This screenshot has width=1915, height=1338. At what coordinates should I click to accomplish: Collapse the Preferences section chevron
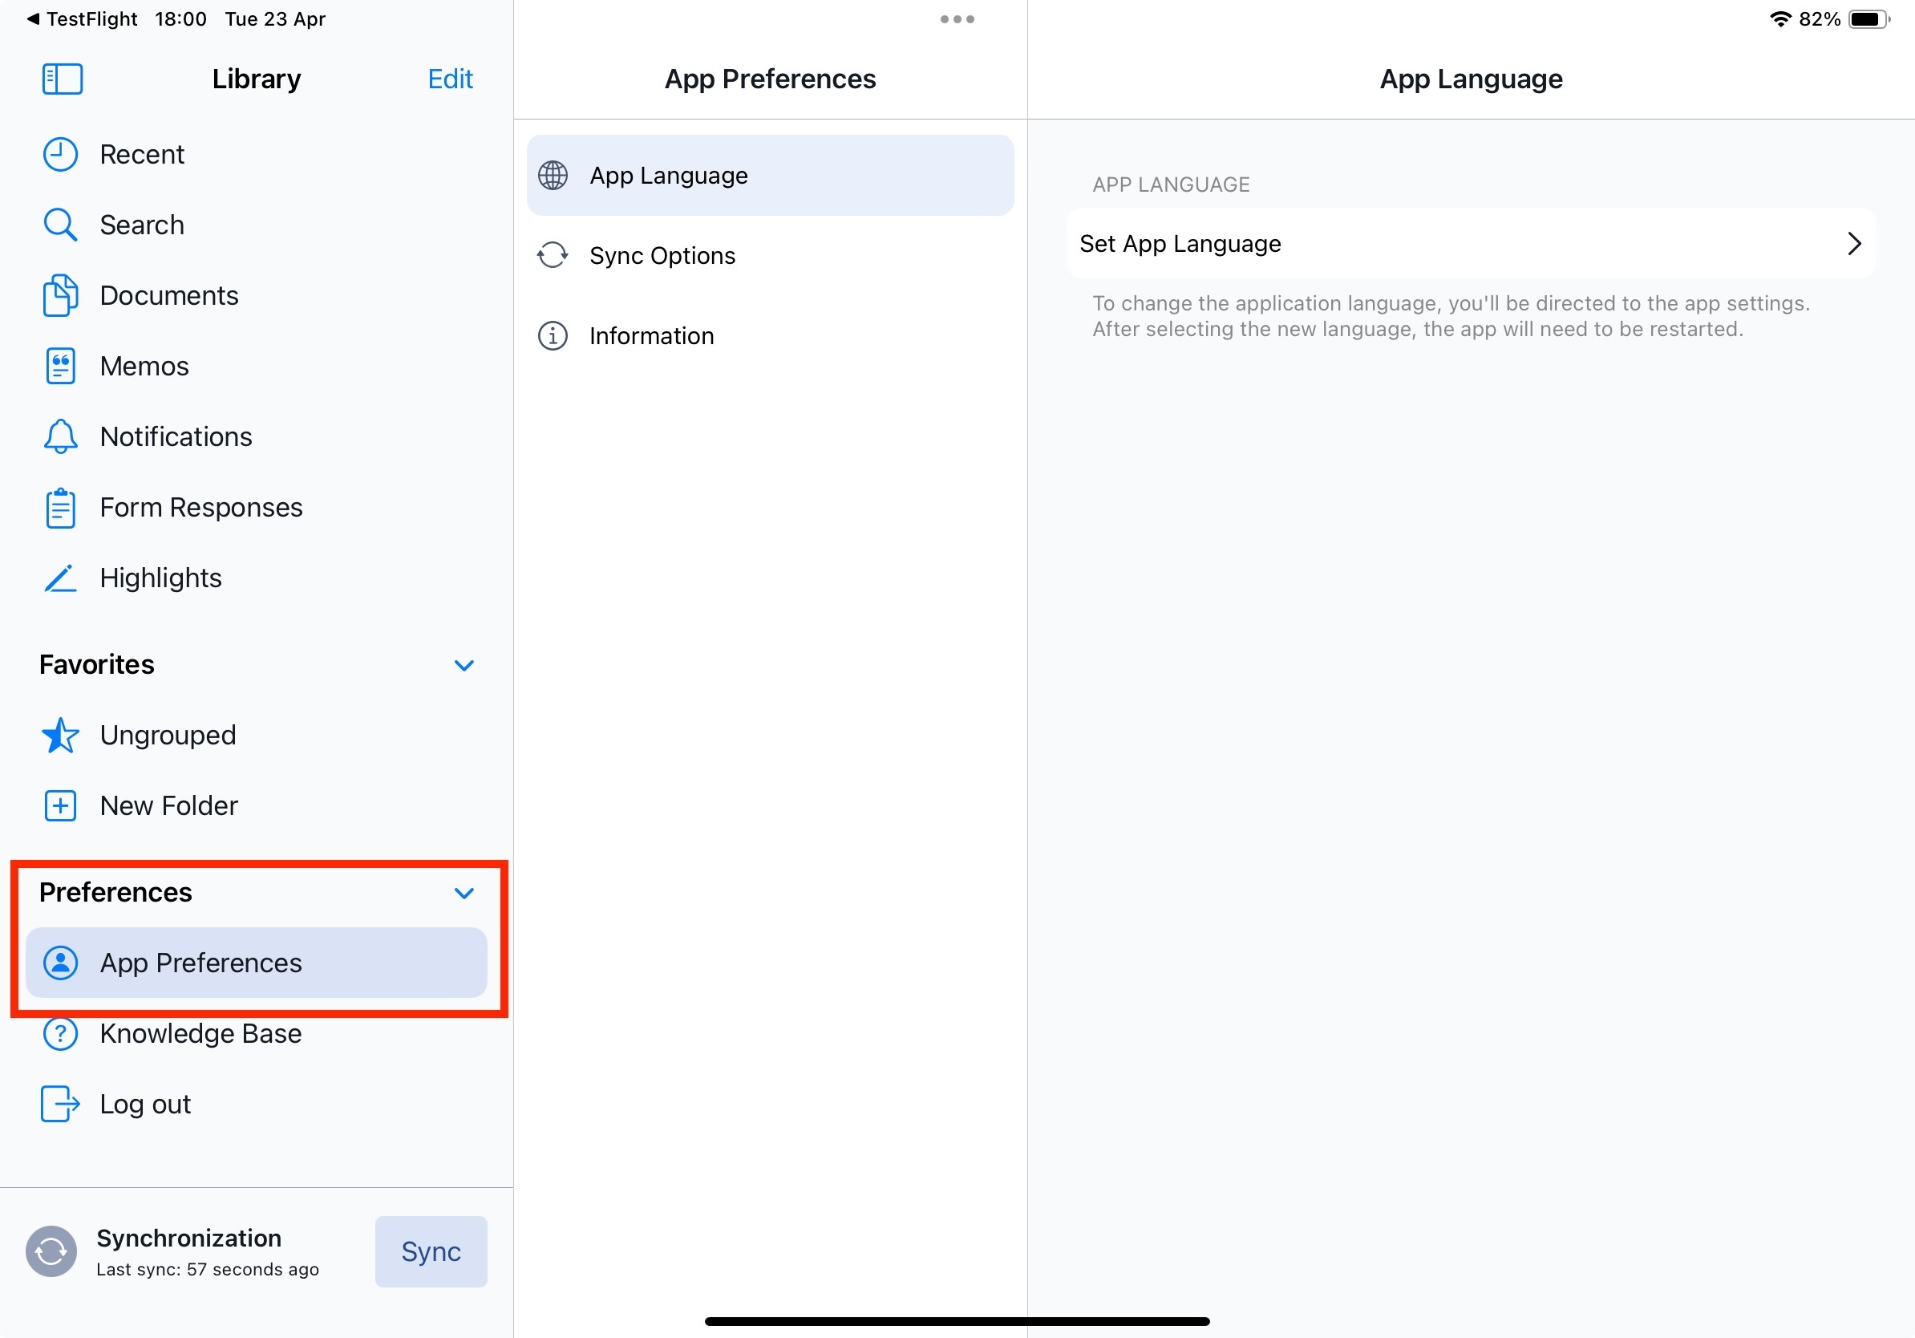pos(464,893)
